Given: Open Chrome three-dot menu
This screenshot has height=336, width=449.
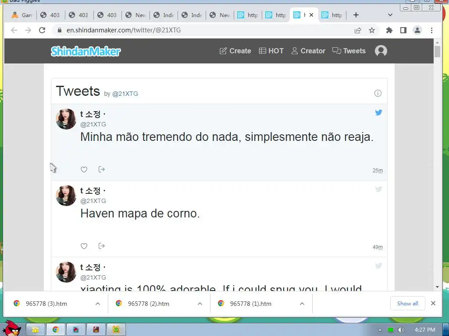Looking at the screenshot, I should pyautogui.click(x=431, y=30).
